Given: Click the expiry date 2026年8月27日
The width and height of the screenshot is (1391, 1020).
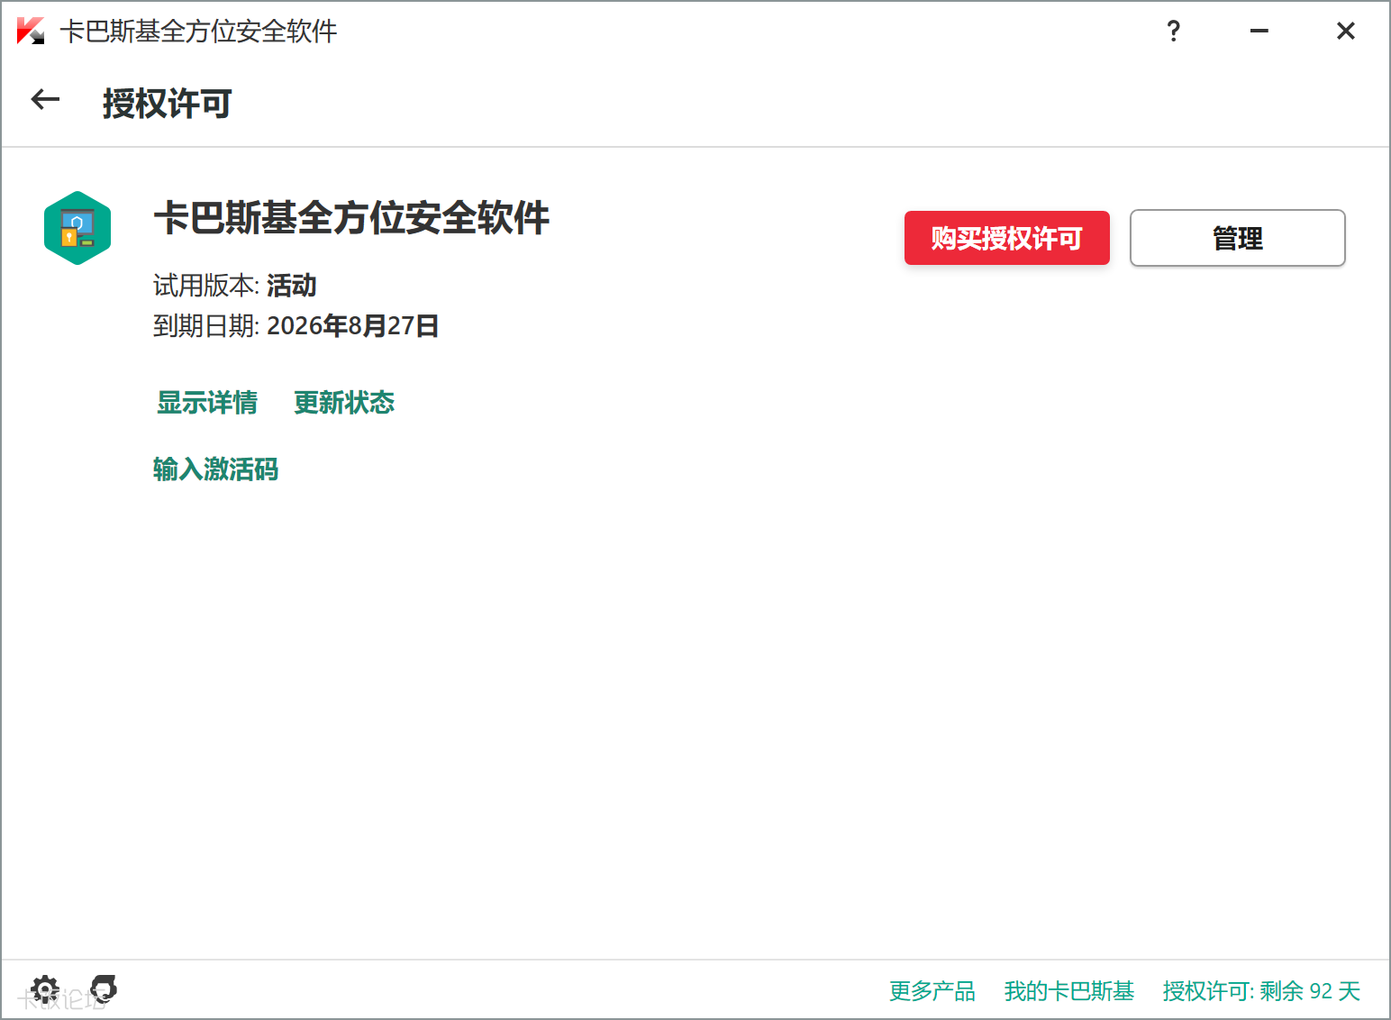Looking at the screenshot, I should point(353,325).
